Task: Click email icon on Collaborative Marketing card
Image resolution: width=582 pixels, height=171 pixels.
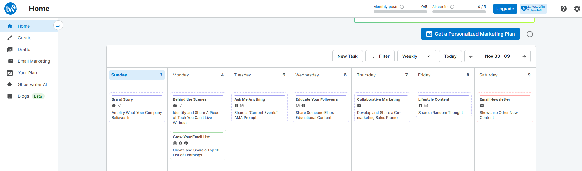Action: coord(359,106)
